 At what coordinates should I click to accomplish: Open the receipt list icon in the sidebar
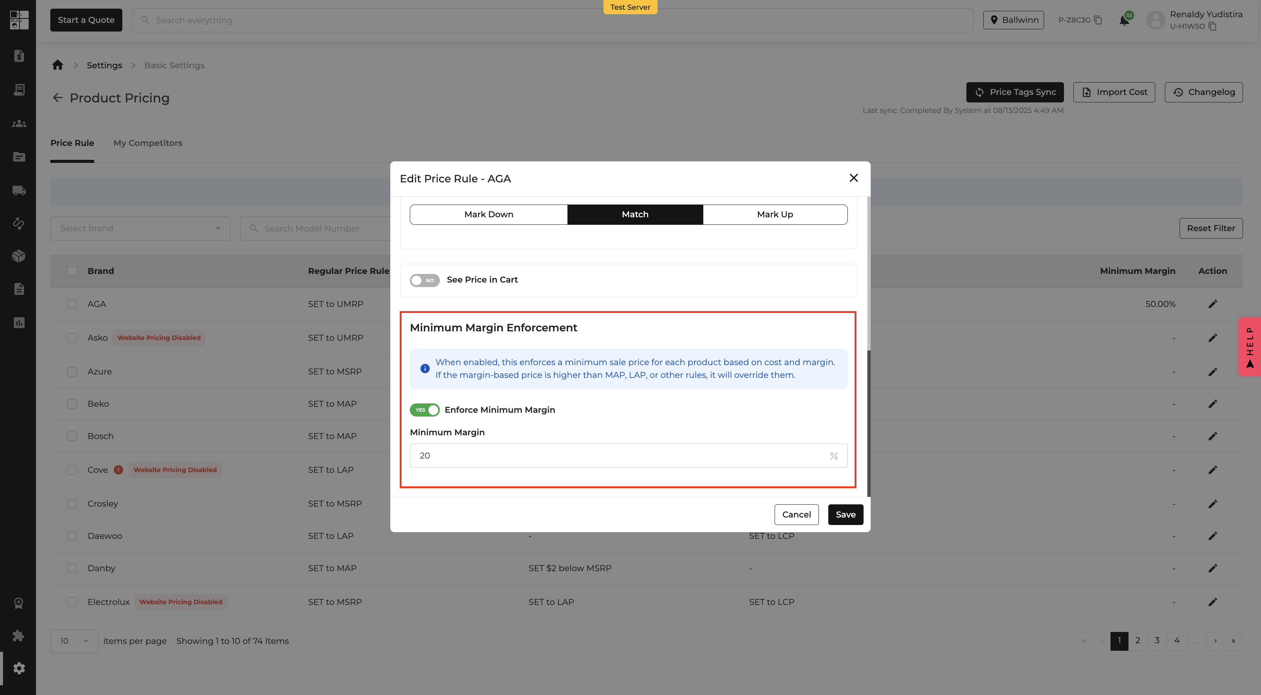point(19,90)
